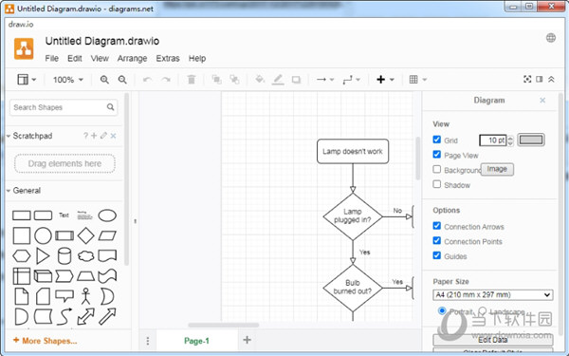Collapse the toolbar with double-chevron icon
Screen dimensions: 569x356
(551, 79)
